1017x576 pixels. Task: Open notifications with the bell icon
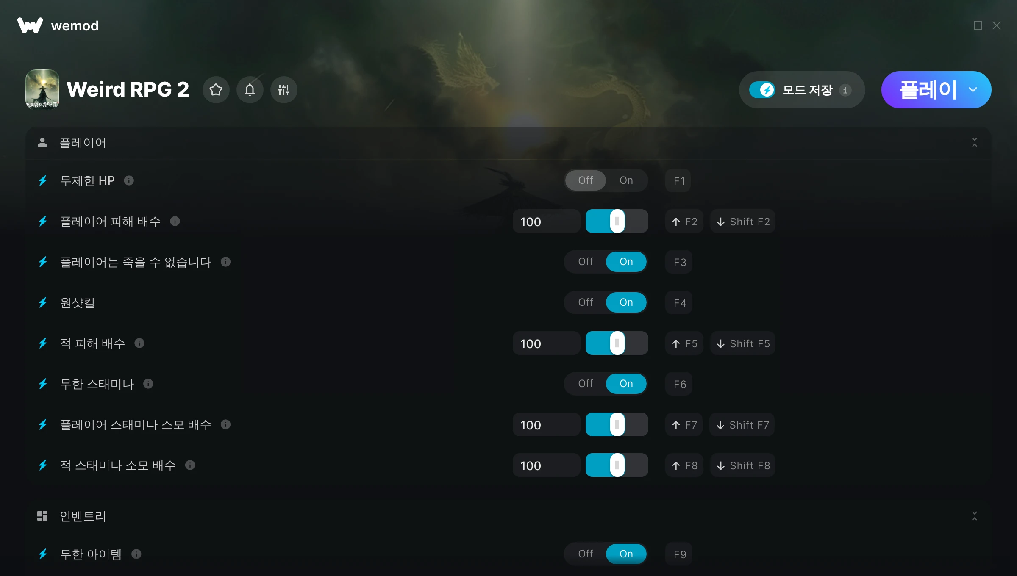[250, 90]
